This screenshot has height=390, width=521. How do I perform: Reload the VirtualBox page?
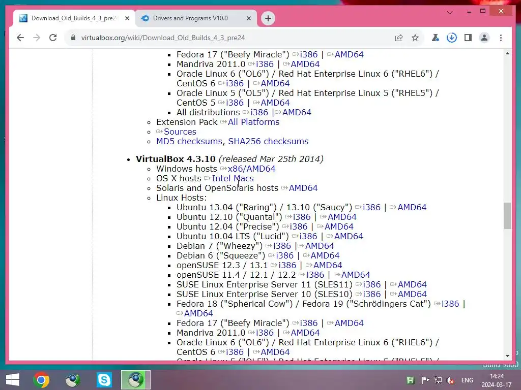click(x=53, y=38)
